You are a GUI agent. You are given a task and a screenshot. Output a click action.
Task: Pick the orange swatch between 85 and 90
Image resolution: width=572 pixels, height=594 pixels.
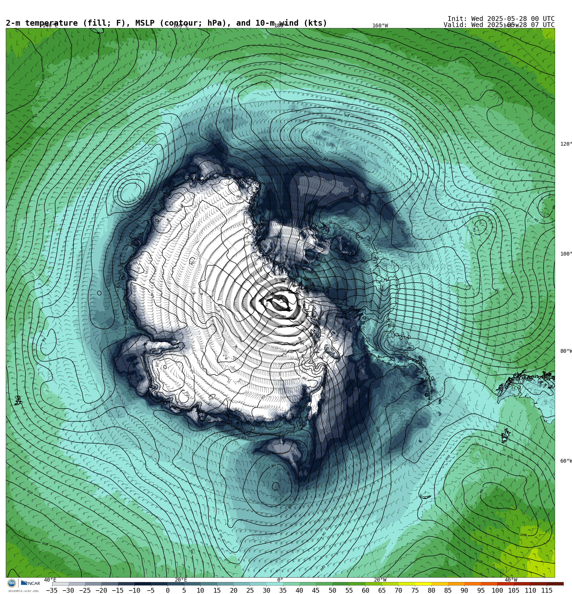[456, 584]
